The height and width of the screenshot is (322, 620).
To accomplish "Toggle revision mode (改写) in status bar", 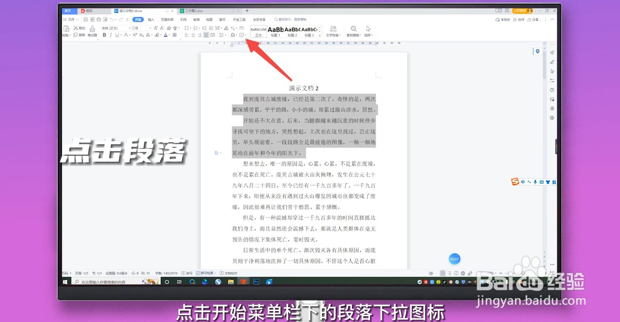I will (187, 273).
